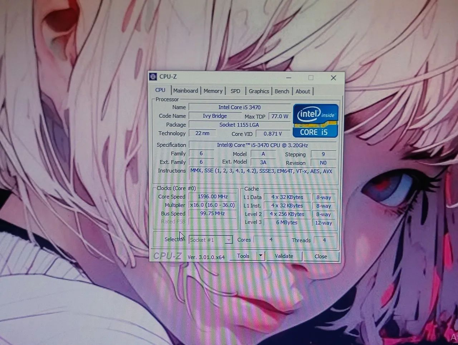Click the Core VID value '0.871 V'
Viewport: 458px width, 345px height.
point(273,133)
